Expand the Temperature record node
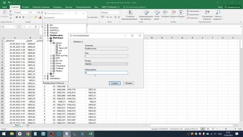The width and height of the screenshot is (243, 137). (x=51, y=66)
